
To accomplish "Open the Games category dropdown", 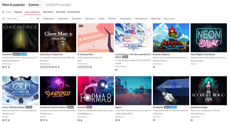I will pos(35,5).
